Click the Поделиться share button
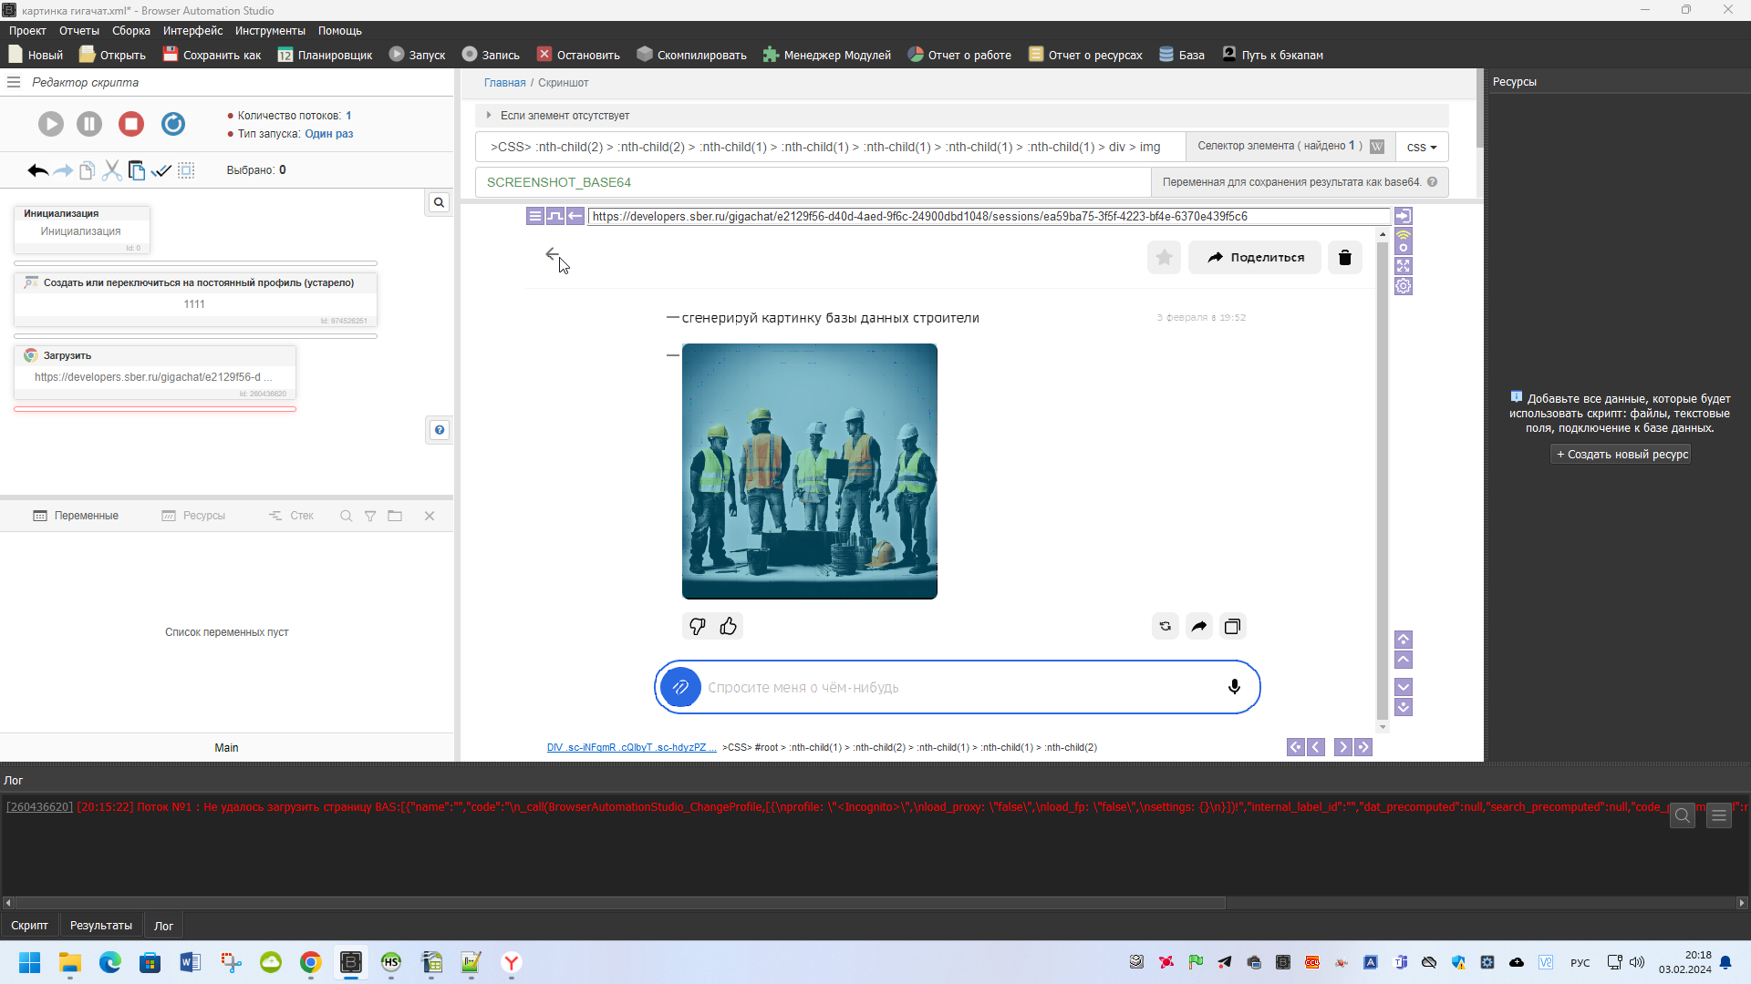The width and height of the screenshot is (1751, 984). click(x=1255, y=258)
